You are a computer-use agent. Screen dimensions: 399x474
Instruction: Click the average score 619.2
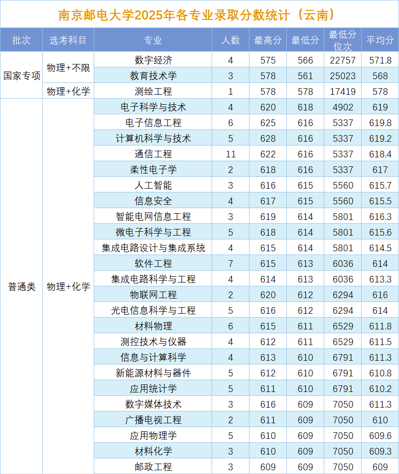[x=380, y=138]
